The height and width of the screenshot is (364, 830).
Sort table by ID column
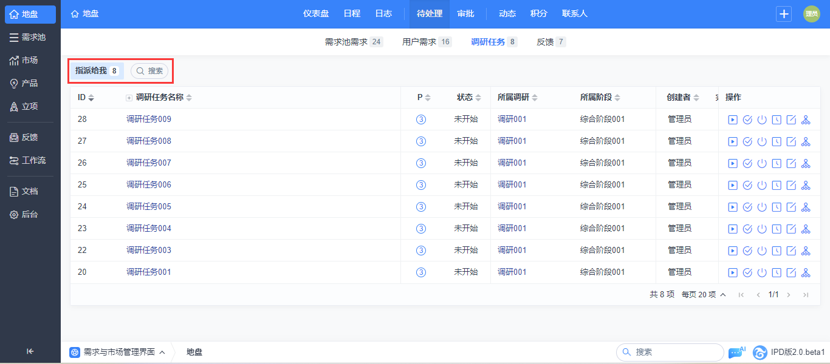tap(86, 98)
